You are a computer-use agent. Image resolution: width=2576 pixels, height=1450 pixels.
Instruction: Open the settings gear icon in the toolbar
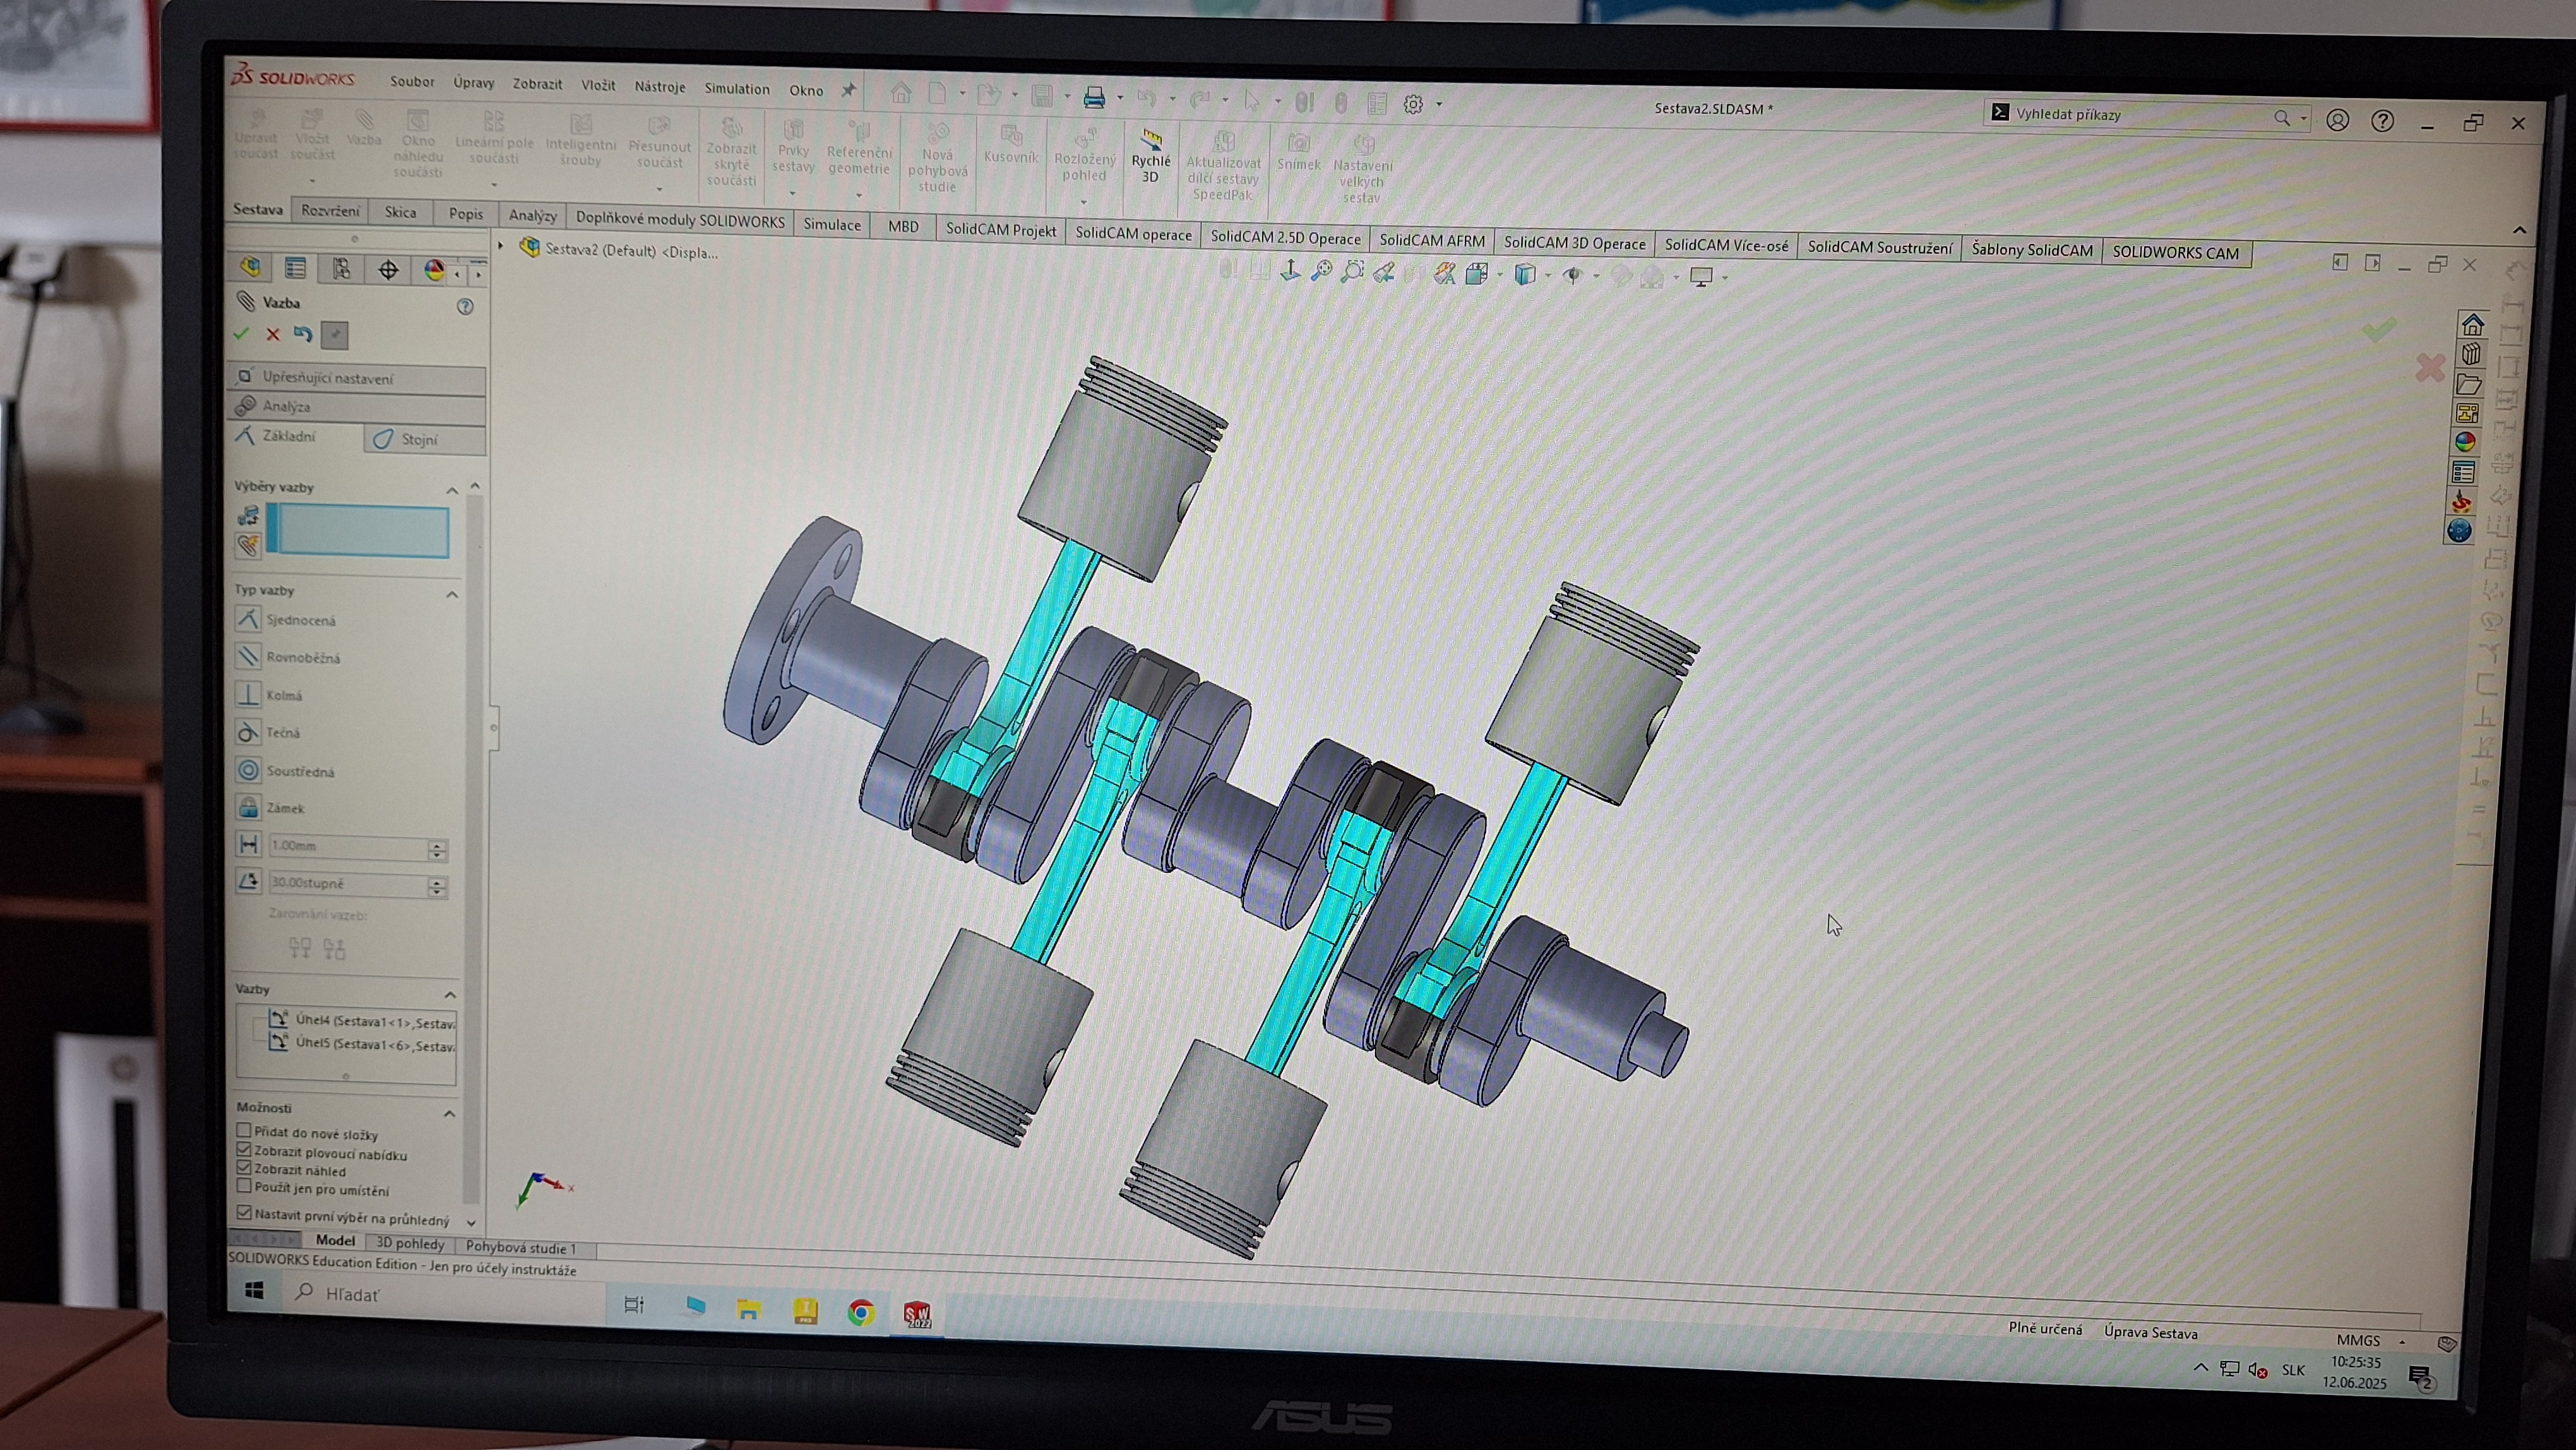(1413, 104)
